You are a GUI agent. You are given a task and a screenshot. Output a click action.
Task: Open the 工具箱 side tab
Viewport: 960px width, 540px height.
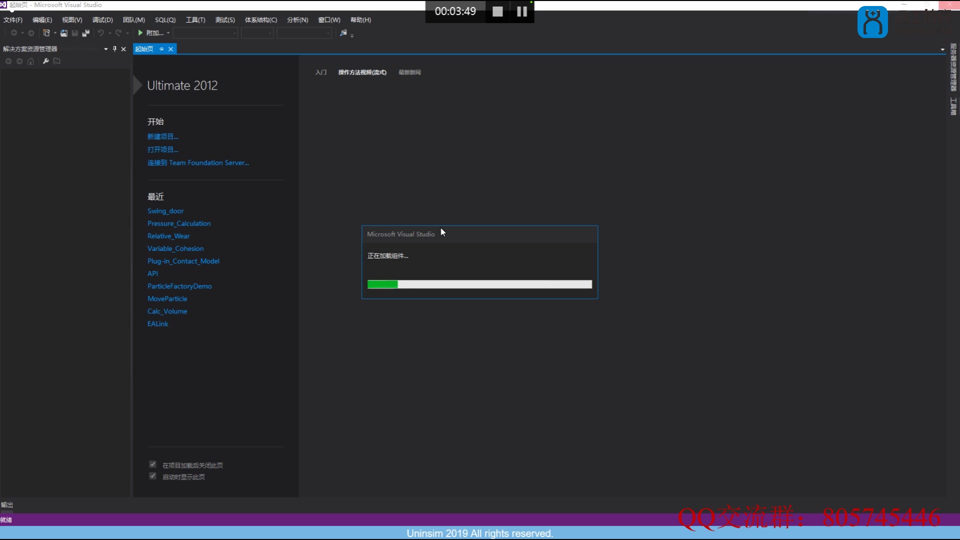coord(953,106)
